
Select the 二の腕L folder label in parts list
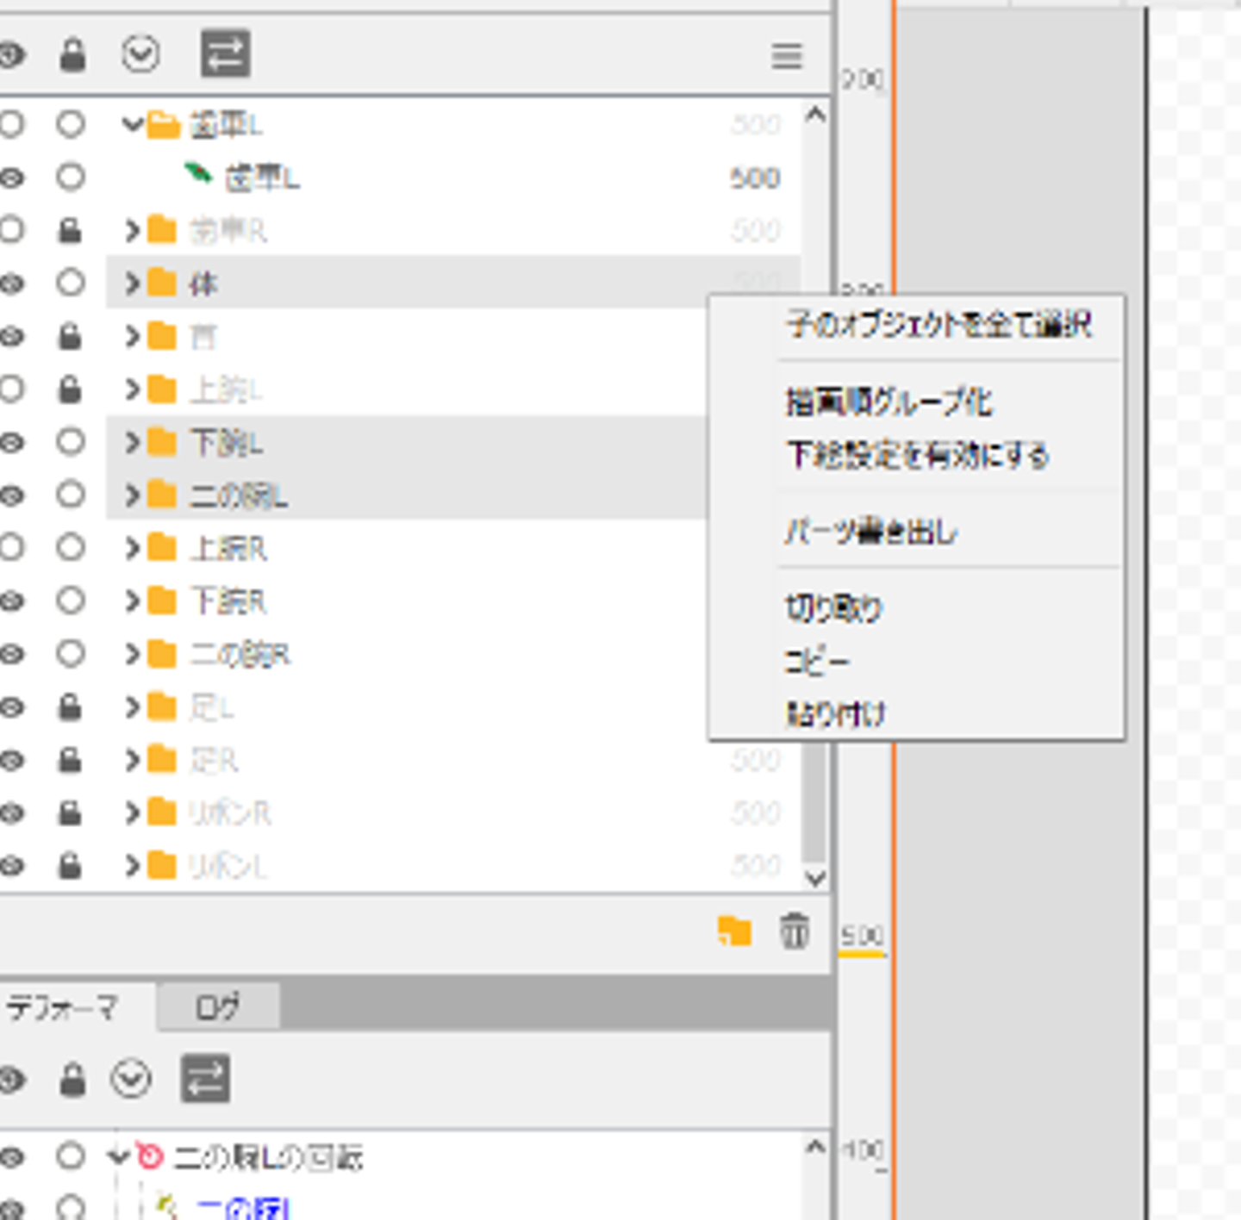point(239,496)
